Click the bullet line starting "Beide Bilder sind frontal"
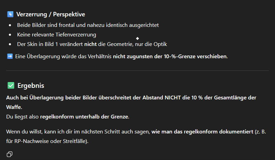Viewport: 275px width, 160px height. tap(88, 25)
